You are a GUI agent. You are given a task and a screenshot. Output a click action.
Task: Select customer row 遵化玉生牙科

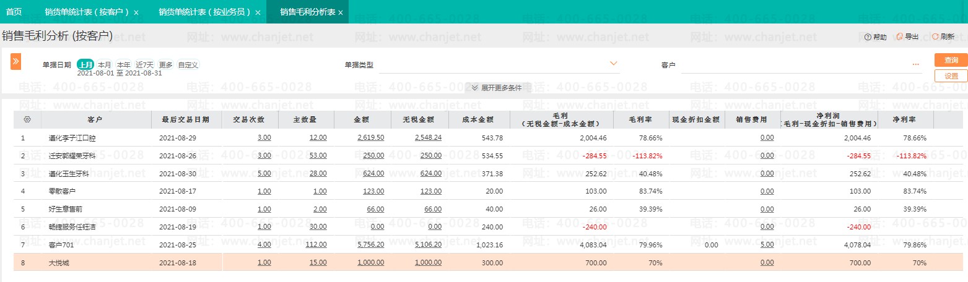click(x=488, y=173)
